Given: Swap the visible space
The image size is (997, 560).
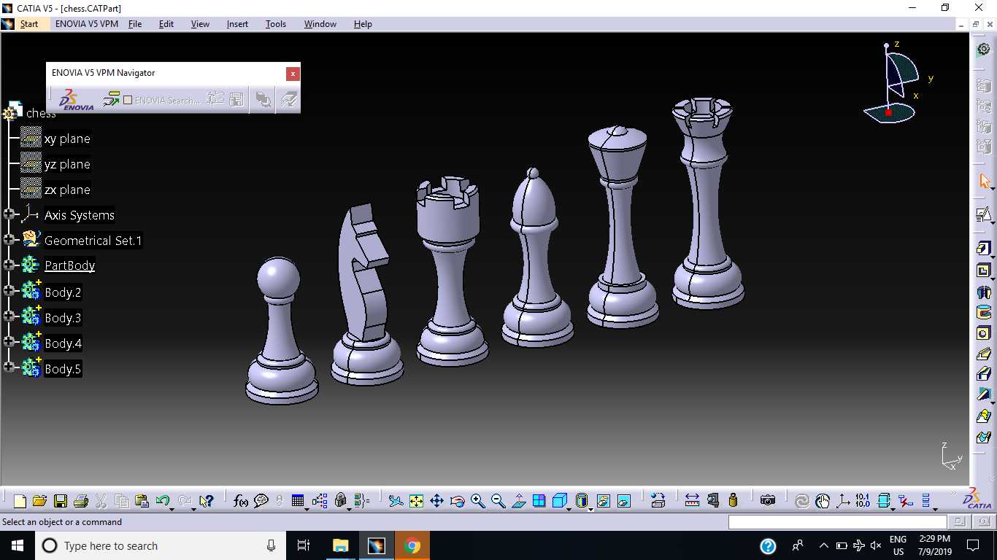Looking at the screenshot, I should coord(623,501).
